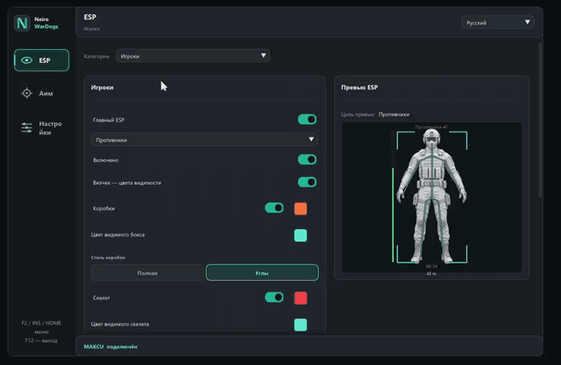
Task: Open the Аим crosshair icon
Action: [x=26, y=93]
